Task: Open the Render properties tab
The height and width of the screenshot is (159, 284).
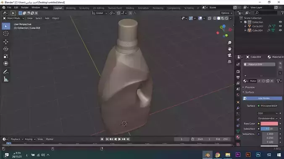Action: pyautogui.click(x=238, y=72)
